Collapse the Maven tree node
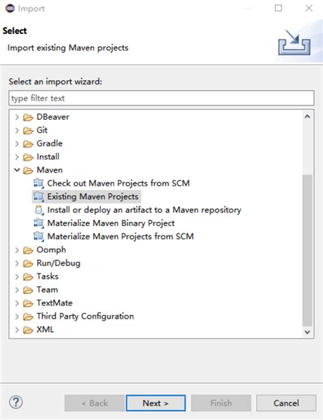The image size is (323, 420). pos(17,169)
